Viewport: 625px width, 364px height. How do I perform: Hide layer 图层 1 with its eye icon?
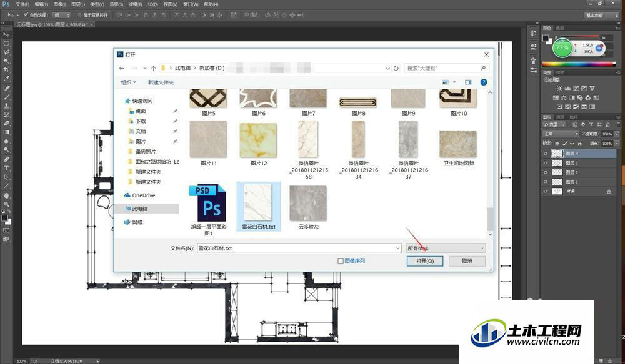(x=546, y=182)
